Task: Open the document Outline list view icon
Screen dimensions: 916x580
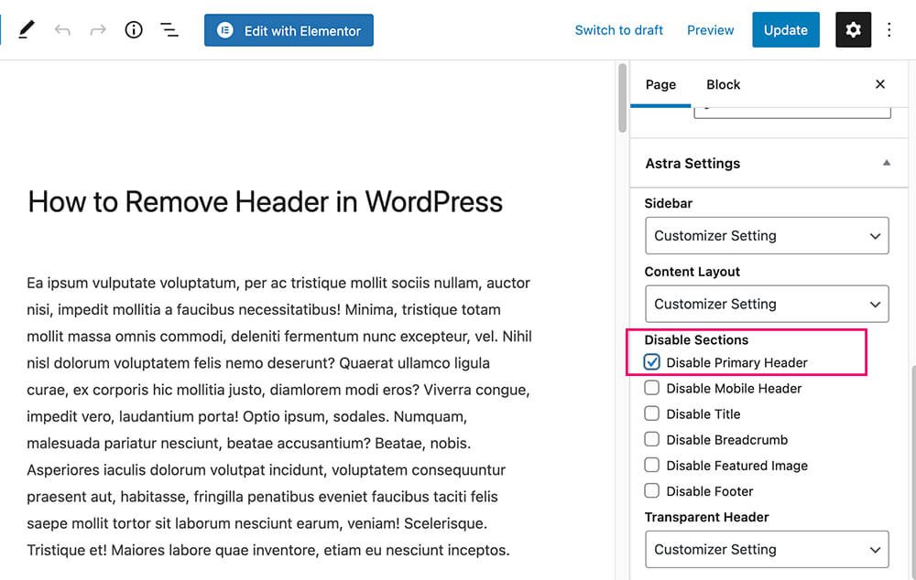Action: pos(169,29)
